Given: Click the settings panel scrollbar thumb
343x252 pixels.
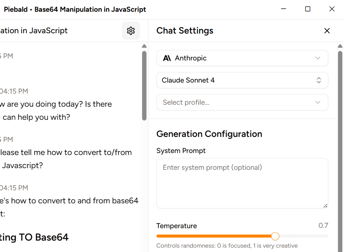Looking at the screenshot, I should click(340, 151).
